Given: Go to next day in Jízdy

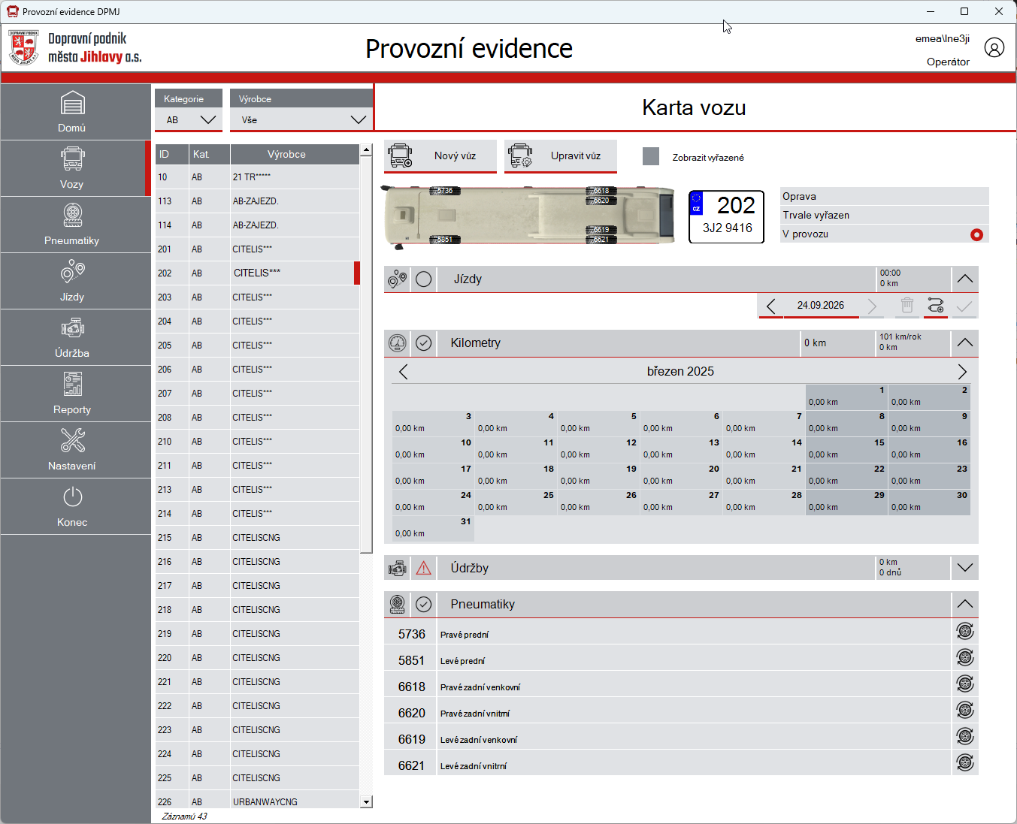Looking at the screenshot, I should tap(872, 306).
